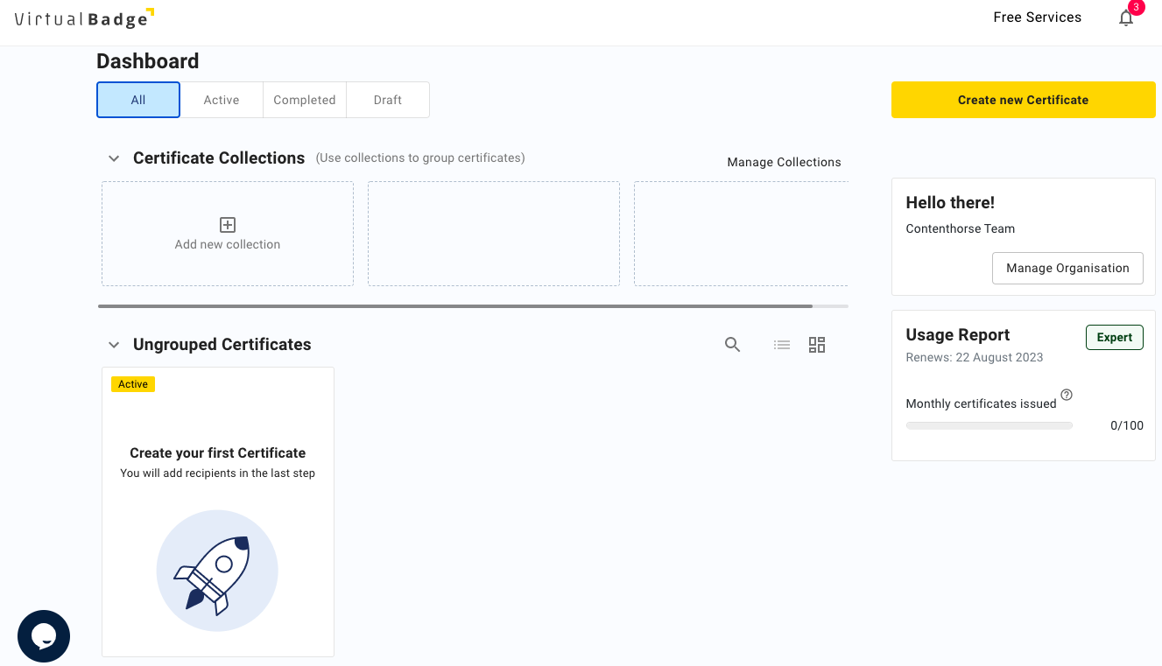1162x666 pixels.
Task: Open search for ungrouped certificates
Action: 732,345
